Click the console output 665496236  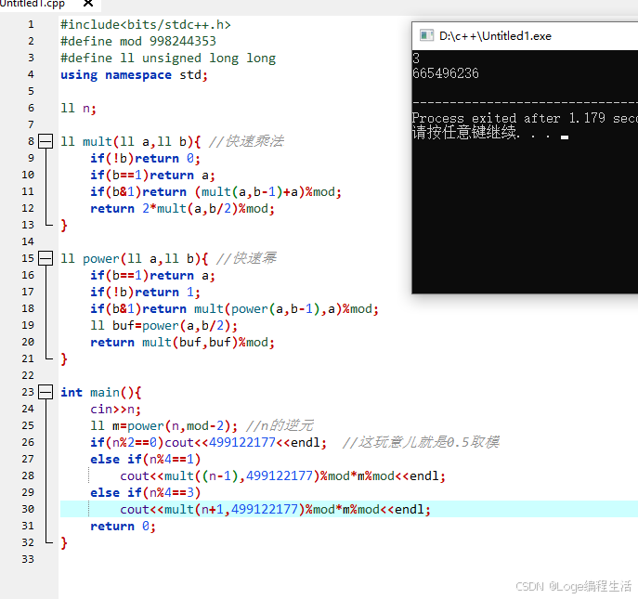pyautogui.click(x=446, y=73)
